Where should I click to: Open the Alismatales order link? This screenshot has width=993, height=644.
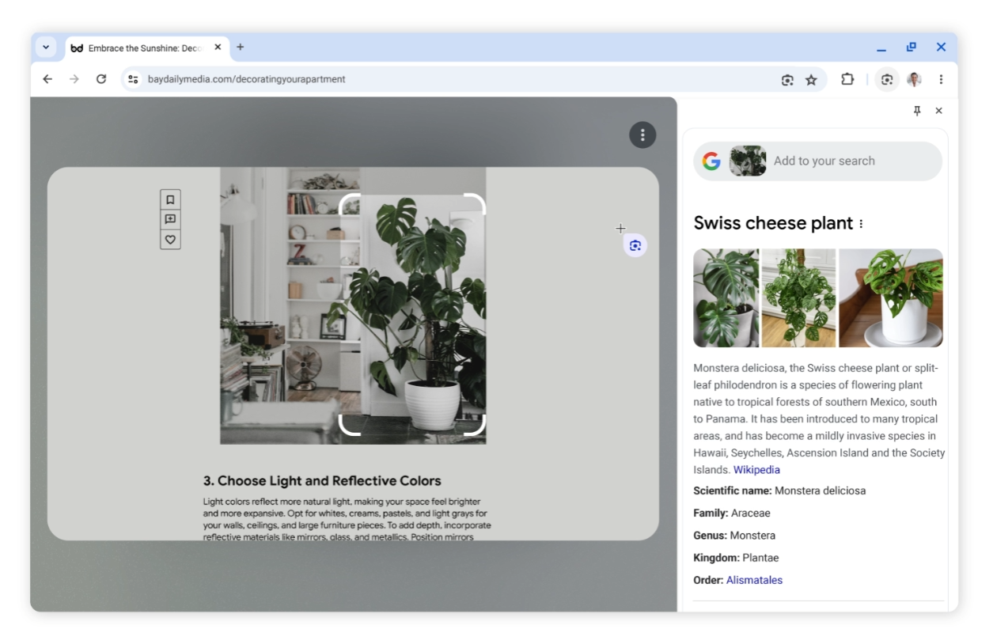point(754,580)
